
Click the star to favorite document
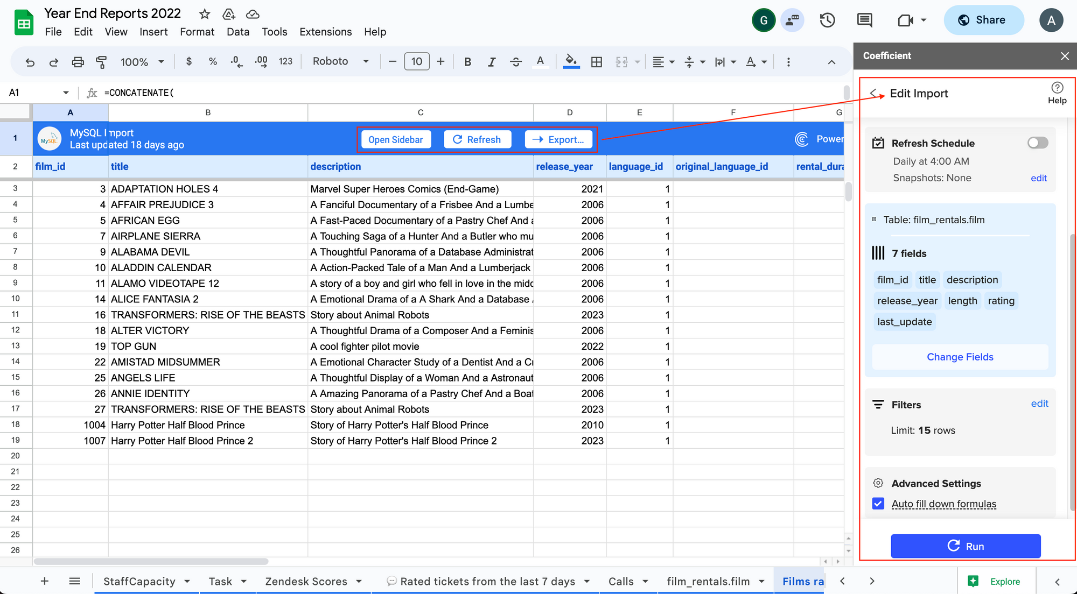pyautogui.click(x=205, y=14)
